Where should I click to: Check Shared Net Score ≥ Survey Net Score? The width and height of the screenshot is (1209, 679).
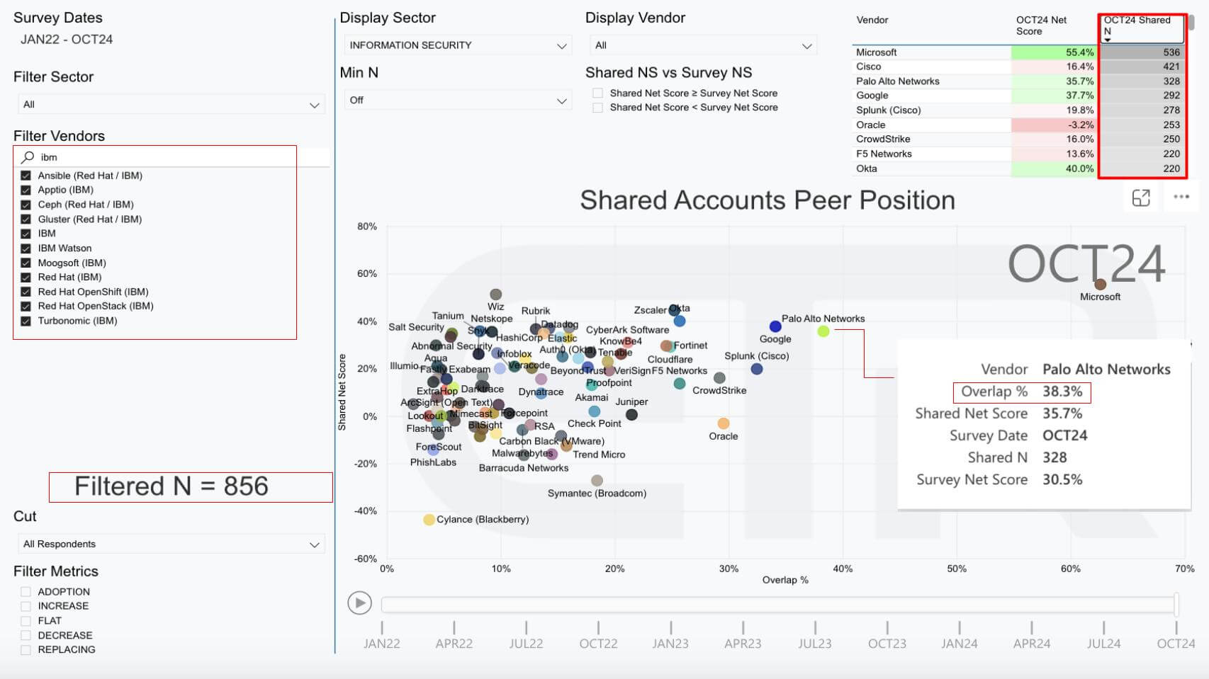coord(597,93)
